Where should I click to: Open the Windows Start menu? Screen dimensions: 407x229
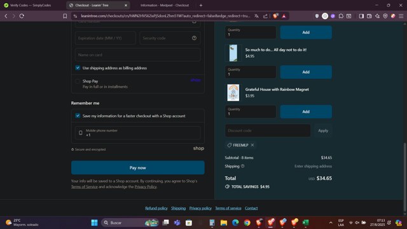click(x=95, y=223)
